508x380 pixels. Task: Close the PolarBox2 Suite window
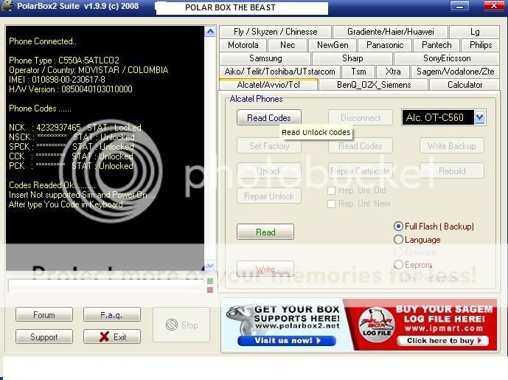coord(494,6)
